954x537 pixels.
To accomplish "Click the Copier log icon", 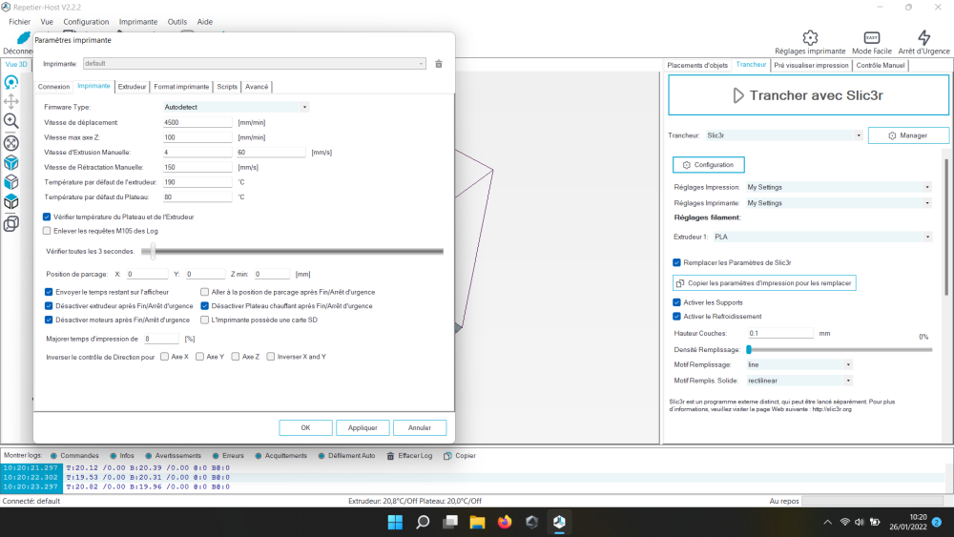I will [447, 456].
